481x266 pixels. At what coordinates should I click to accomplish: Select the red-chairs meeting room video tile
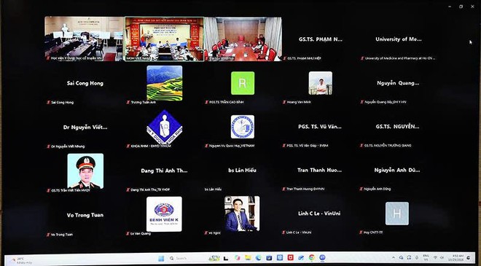pyautogui.click(x=243, y=39)
